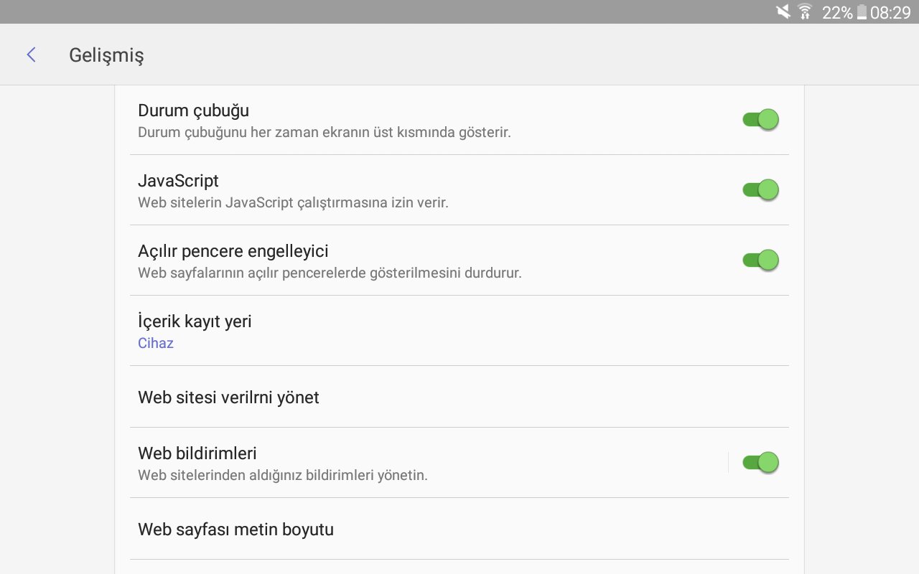Disable the JavaScript switch

click(760, 189)
